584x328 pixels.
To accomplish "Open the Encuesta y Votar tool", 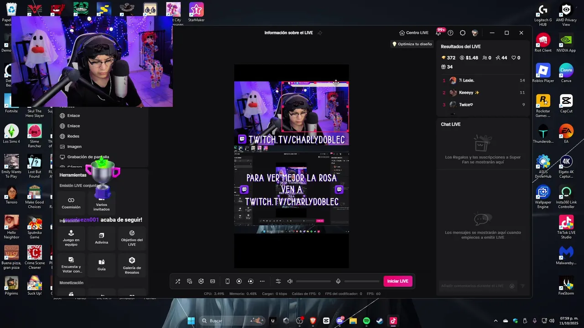I will [71, 265].
